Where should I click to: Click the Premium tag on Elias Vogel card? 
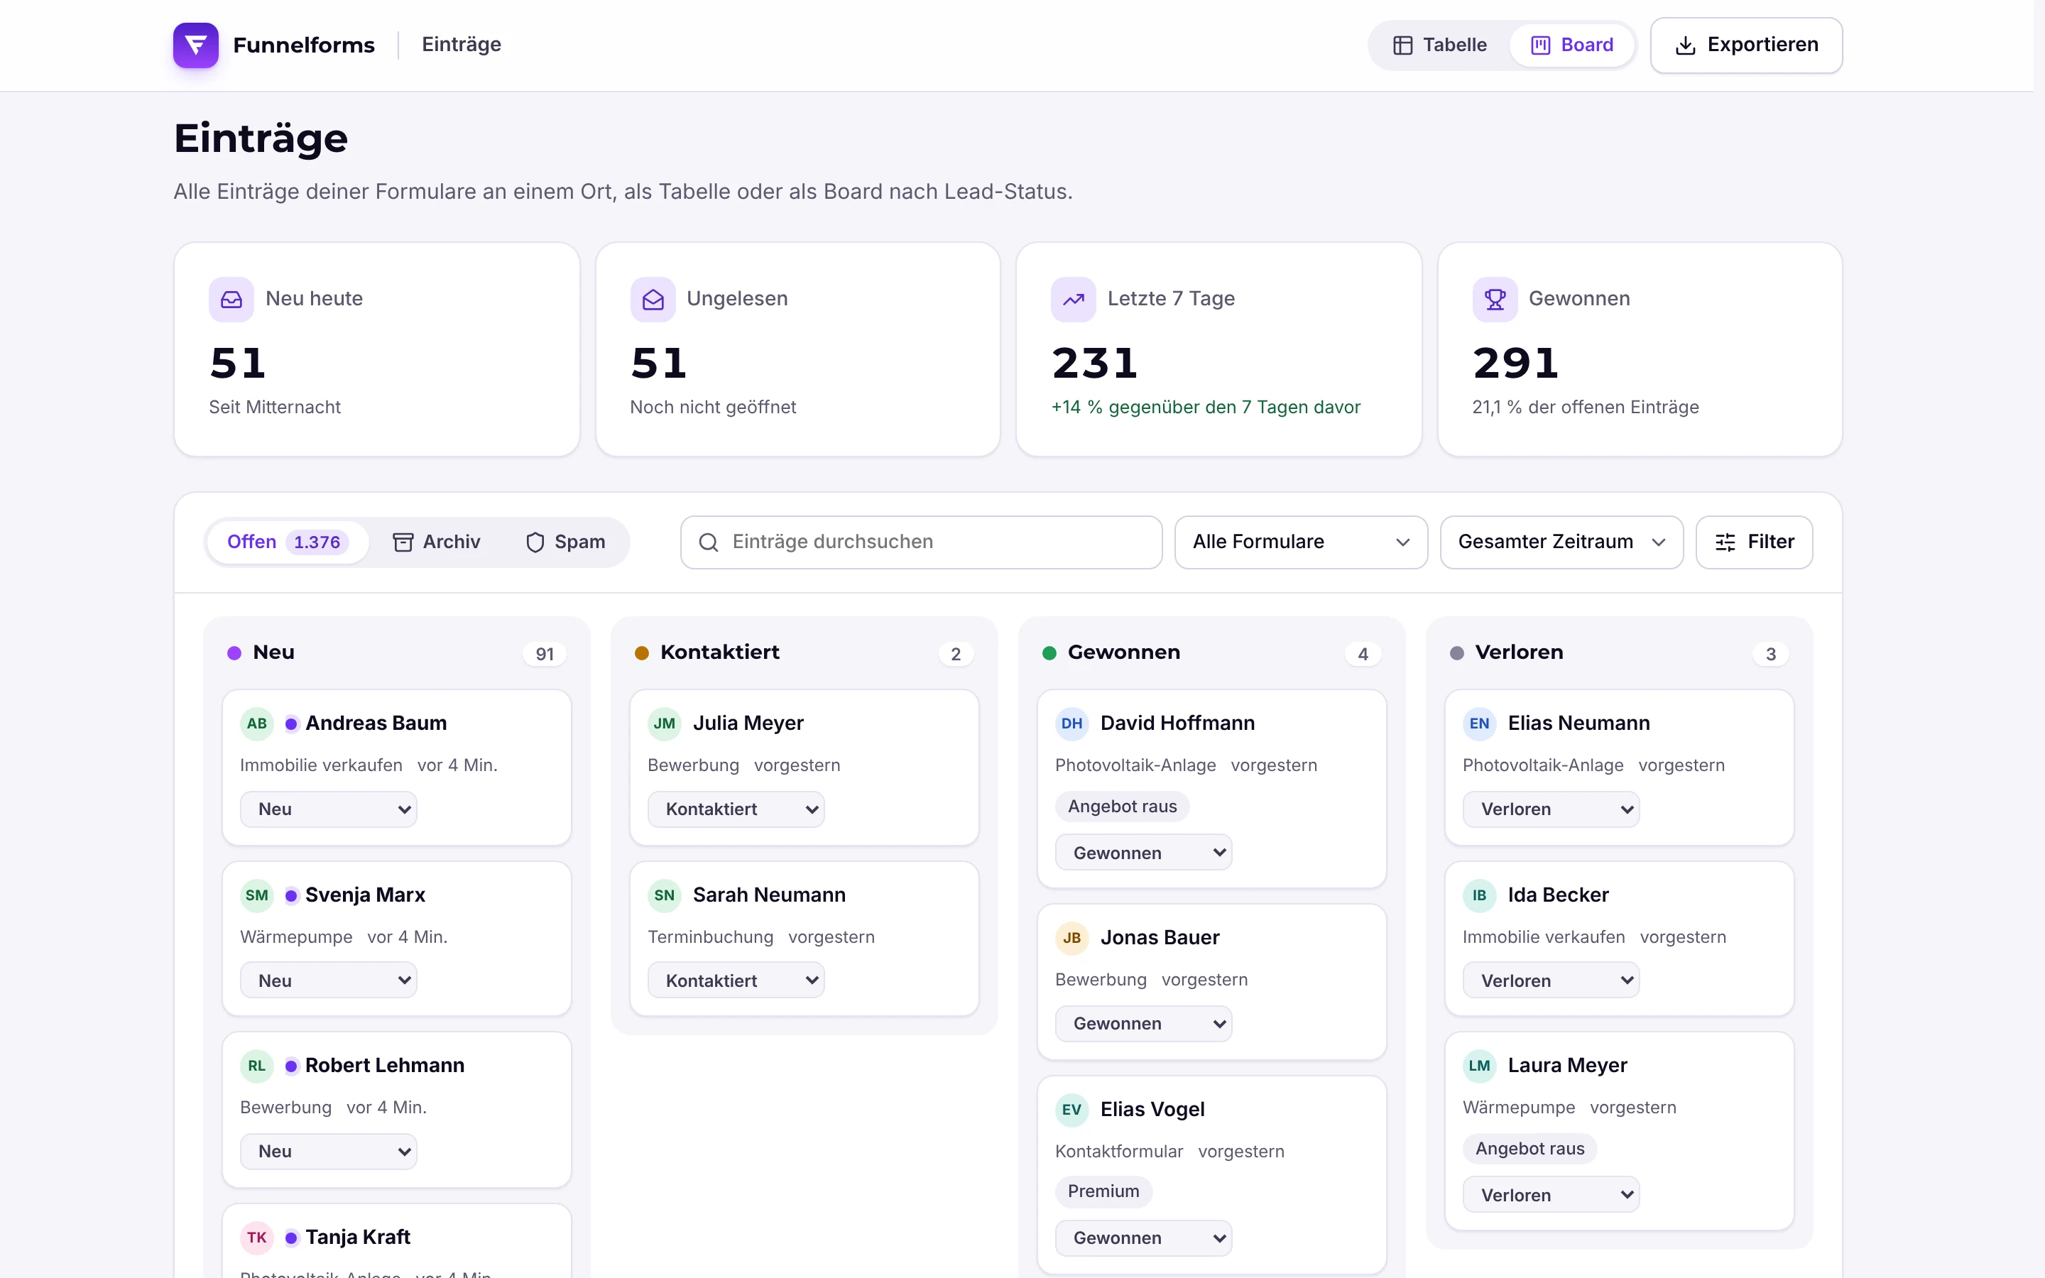(x=1103, y=1191)
